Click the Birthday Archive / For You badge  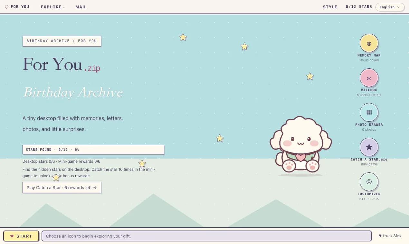(62, 41)
